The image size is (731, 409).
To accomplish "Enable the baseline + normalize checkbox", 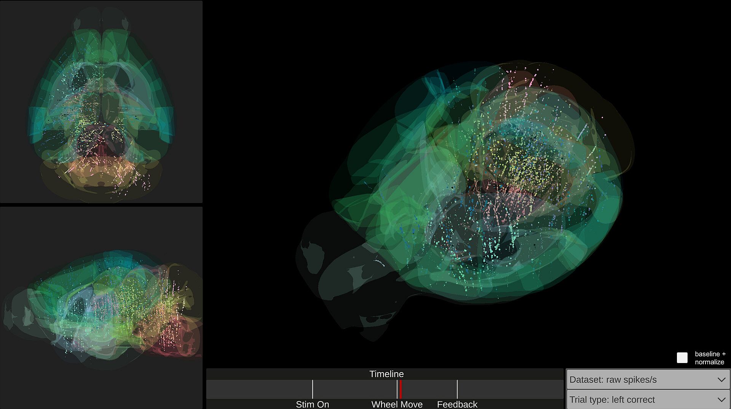I will [x=682, y=358].
